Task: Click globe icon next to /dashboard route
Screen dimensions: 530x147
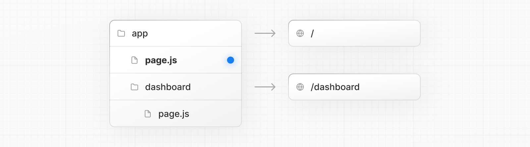Action: 300,87
